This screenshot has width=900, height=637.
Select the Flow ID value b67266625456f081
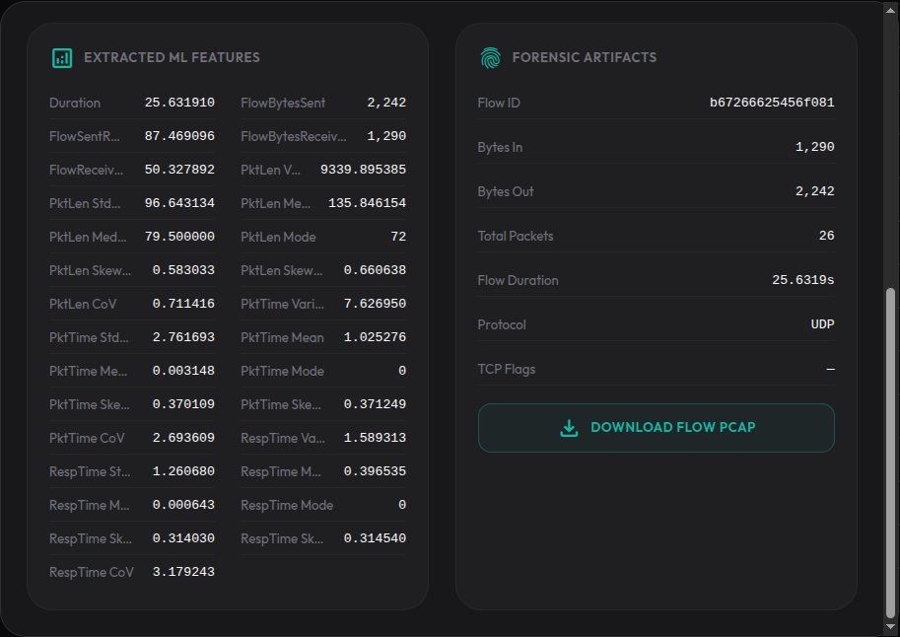(772, 103)
